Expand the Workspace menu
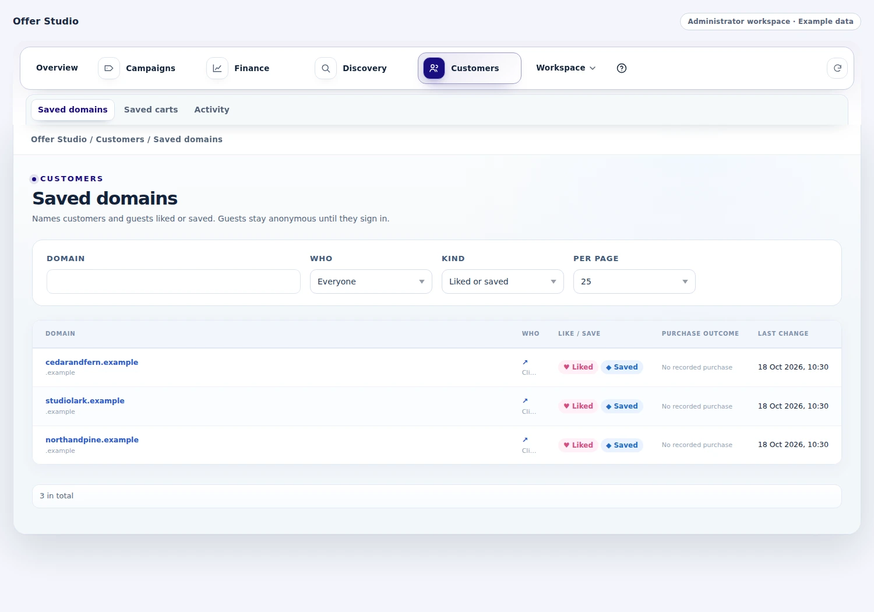 (566, 68)
